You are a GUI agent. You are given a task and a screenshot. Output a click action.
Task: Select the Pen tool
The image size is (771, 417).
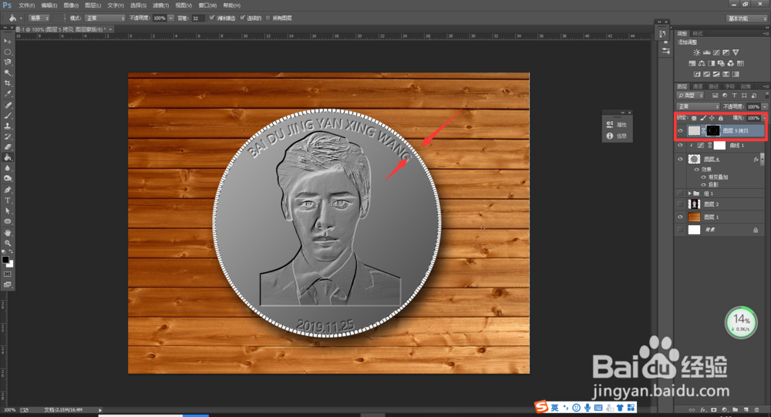pos(8,190)
